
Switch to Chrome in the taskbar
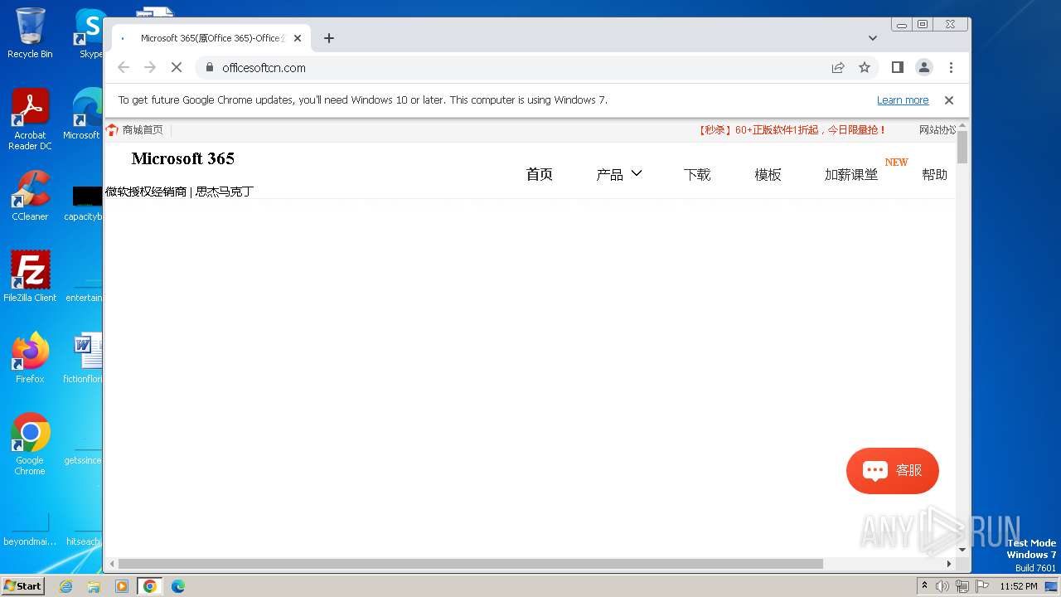(x=150, y=586)
